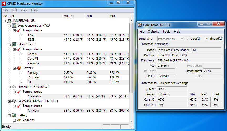The image size is (227, 131).
Task: Select the GT power row
Action: 78,82
